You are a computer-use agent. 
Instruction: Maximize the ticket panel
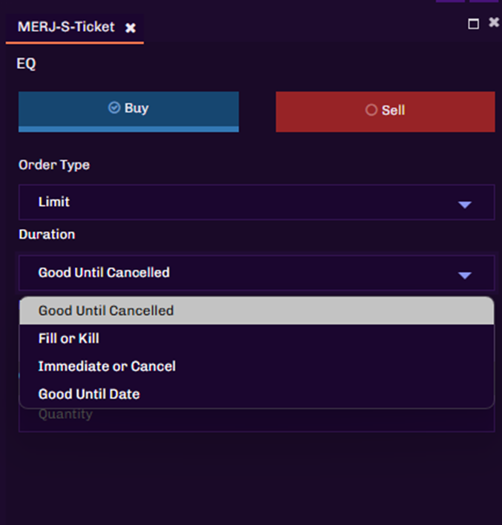[x=474, y=24]
